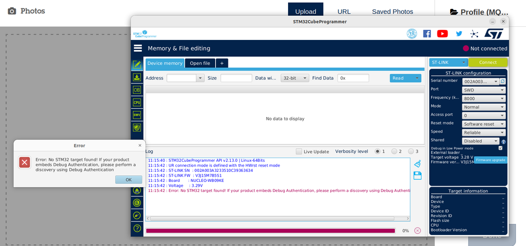This screenshot has width=526, height=246.
Task: Open the Option Bytes (OB) panel
Action: tap(137, 90)
